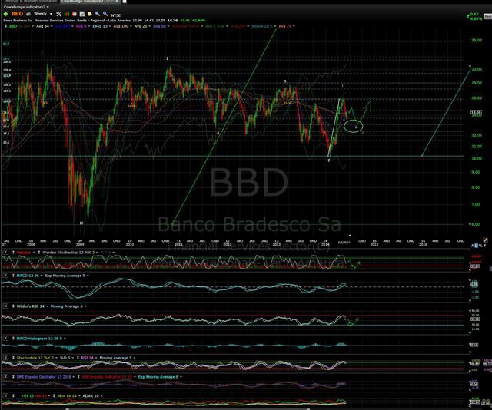Click the move handle next to MACD Histogram
Viewport: 492px width, 410px height.
tap(13, 339)
